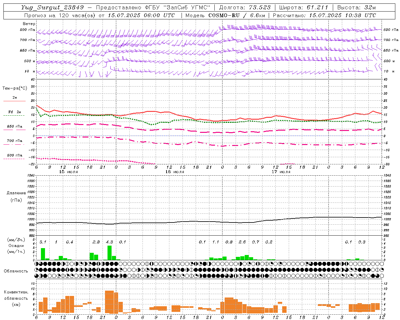Image resolution: width=400 pixels, height=320 pixels.
Task: Click the 700 гПа temperature legend entry
Action: tap(14, 141)
